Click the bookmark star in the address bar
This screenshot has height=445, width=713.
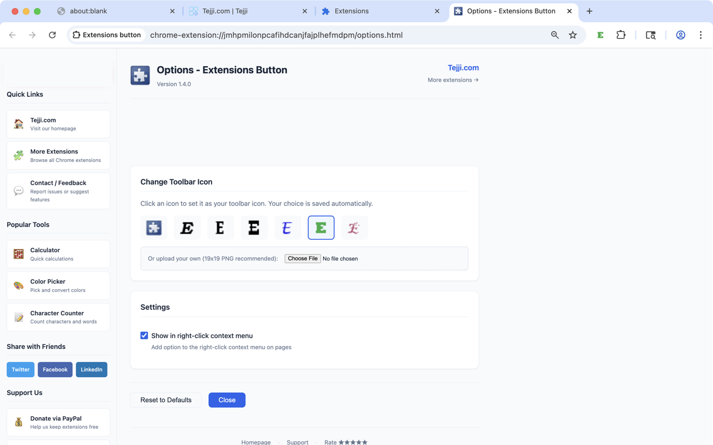tap(573, 34)
